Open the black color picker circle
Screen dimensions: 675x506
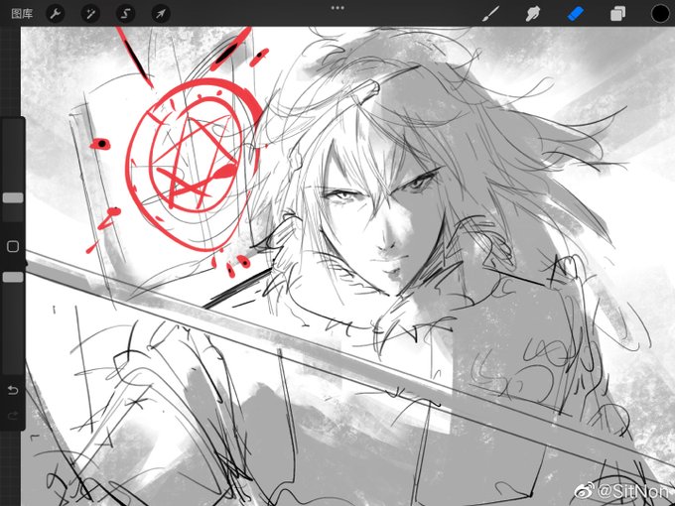point(660,13)
